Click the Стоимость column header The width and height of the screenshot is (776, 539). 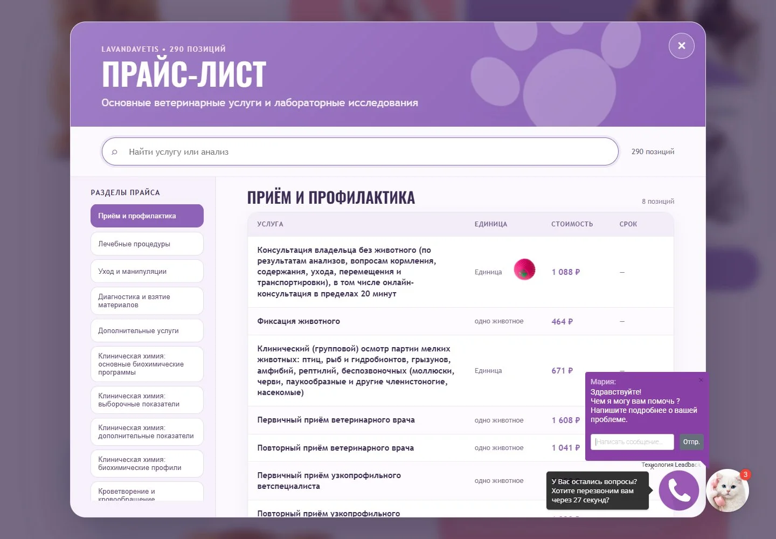tap(572, 224)
